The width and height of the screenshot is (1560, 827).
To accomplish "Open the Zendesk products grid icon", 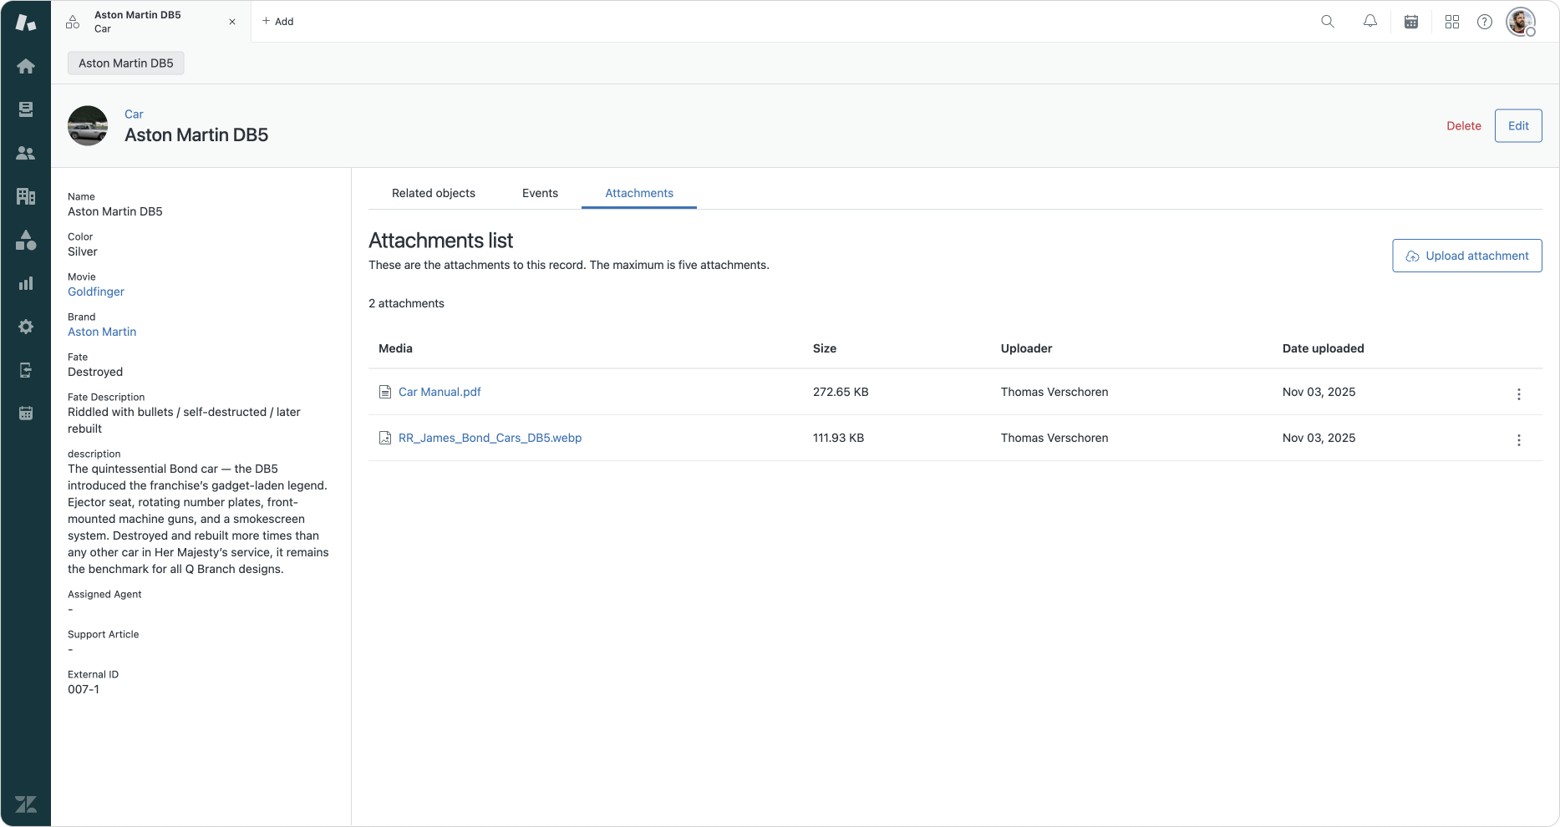I will pyautogui.click(x=1452, y=22).
